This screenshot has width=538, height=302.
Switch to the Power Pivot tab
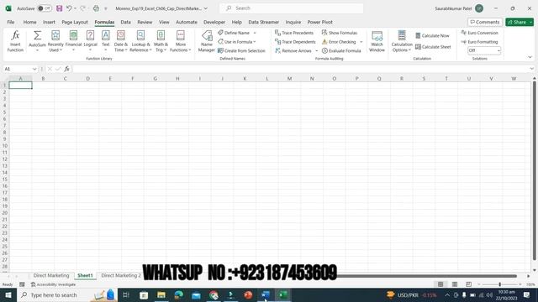tap(319, 22)
